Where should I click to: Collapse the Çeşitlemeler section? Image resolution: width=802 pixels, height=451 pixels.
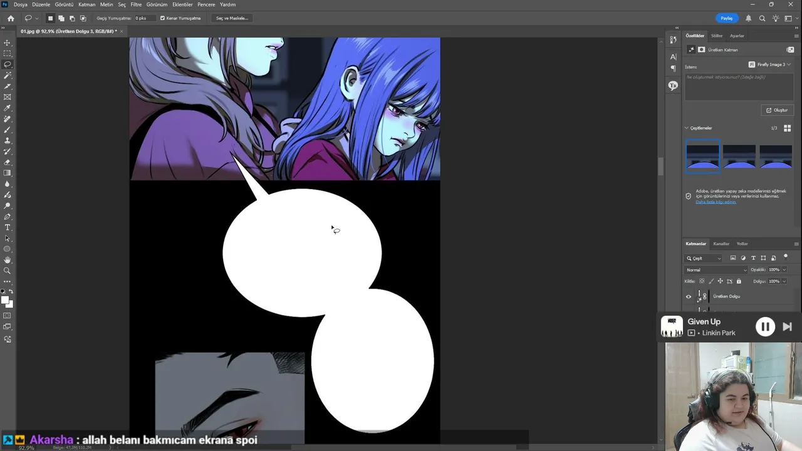pyautogui.click(x=687, y=128)
